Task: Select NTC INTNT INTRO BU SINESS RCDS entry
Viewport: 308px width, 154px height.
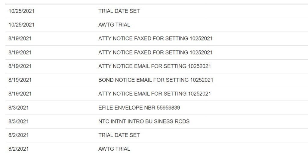Action: [x=144, y=121]
